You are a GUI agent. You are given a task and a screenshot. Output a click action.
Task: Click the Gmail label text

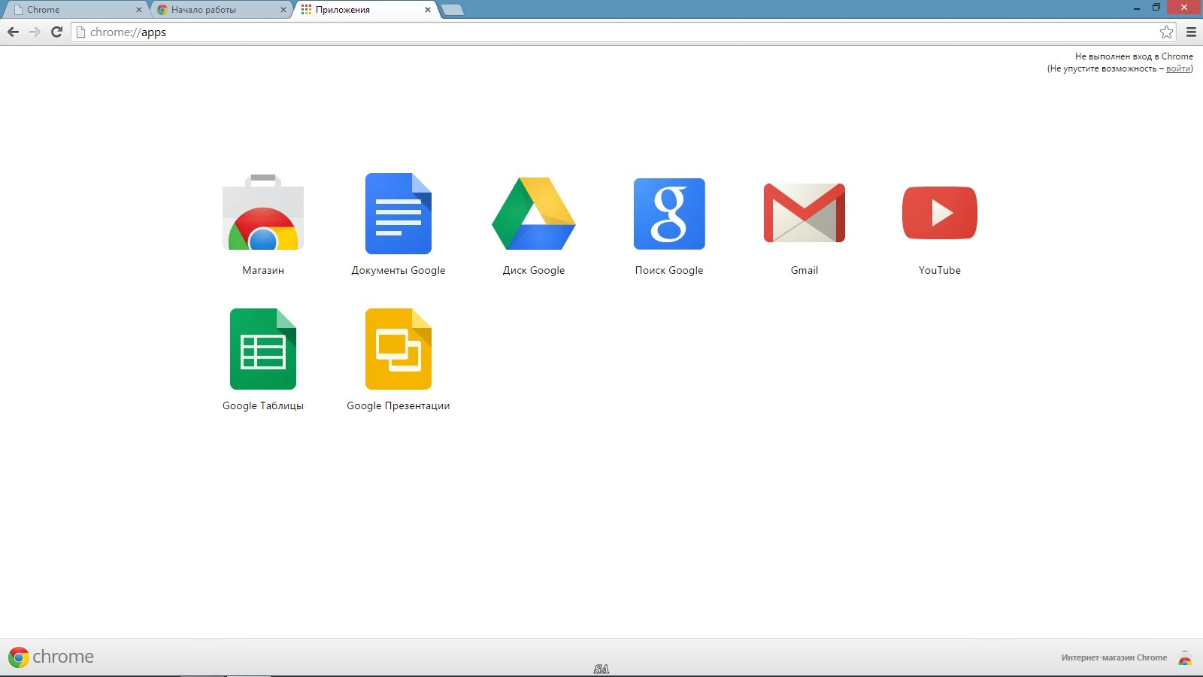coord(805,270)
